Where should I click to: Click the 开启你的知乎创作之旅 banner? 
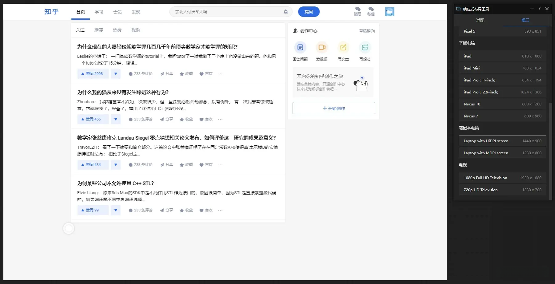point(333,82)
